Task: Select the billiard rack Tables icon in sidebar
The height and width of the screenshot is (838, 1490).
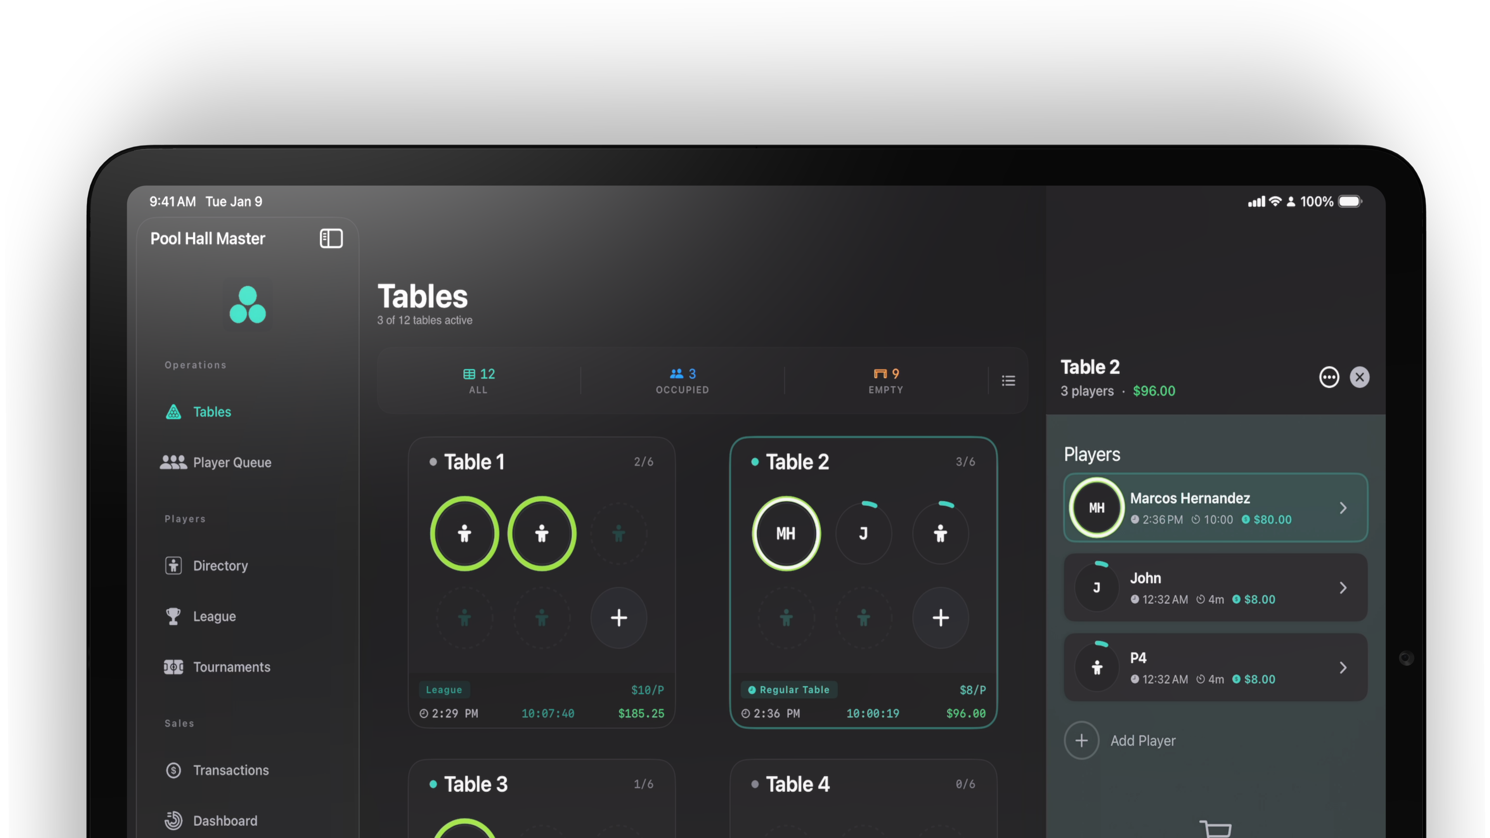Action: (x=173, y=412)
